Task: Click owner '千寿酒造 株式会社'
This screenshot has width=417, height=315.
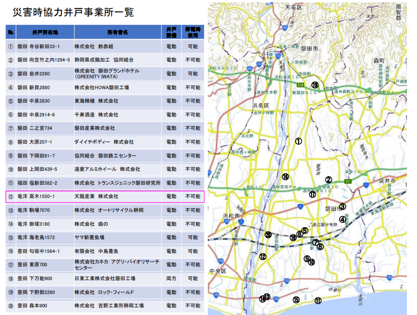Action: click(96, 115)
